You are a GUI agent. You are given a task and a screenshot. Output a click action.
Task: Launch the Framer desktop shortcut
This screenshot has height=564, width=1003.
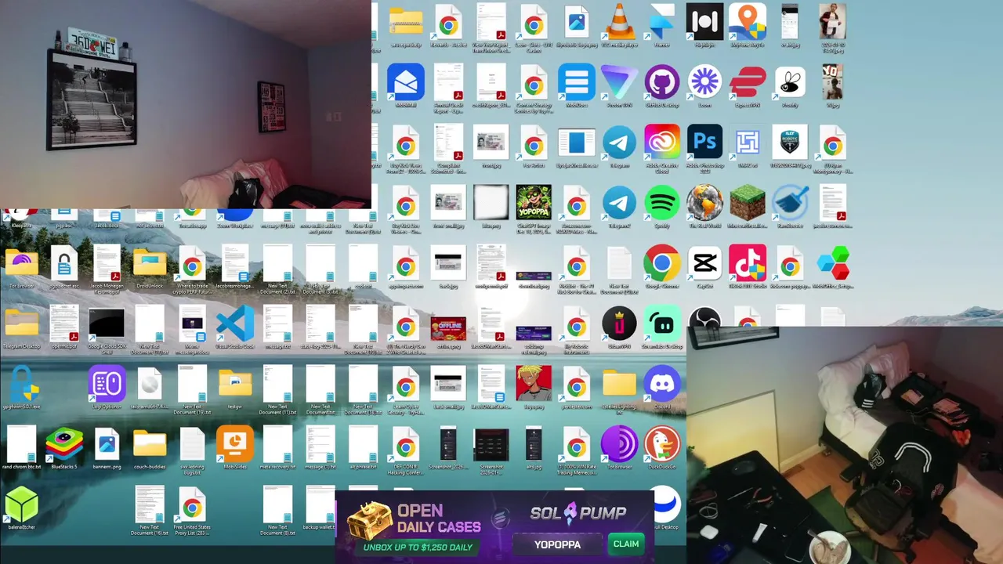(x=662, y=23)
